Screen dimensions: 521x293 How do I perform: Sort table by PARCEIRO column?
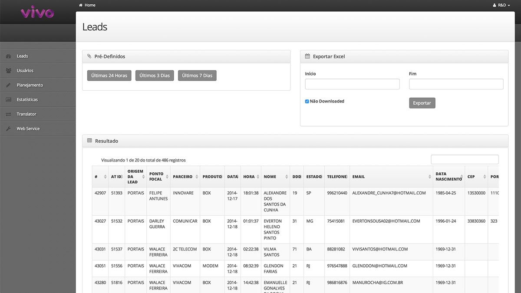pyautogui.click(x=185, y=177)
